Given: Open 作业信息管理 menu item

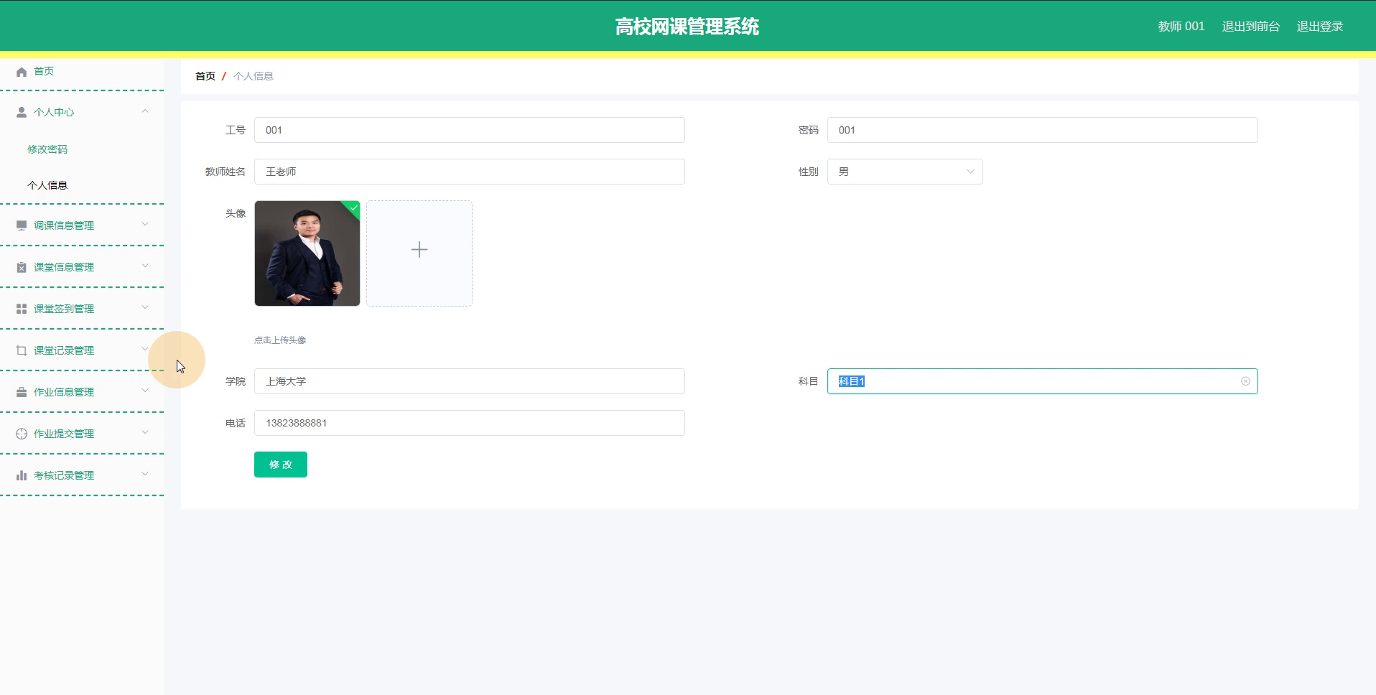Looking at the screenshot, I should pyautogui.click(x=82, y=392).
